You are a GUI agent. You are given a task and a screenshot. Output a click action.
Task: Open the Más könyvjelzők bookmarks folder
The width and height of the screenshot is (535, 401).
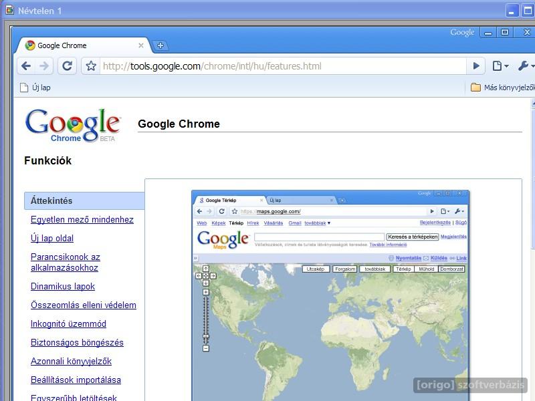503,88
